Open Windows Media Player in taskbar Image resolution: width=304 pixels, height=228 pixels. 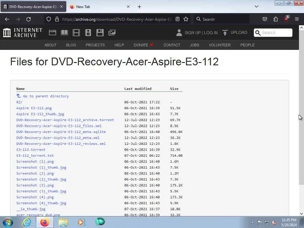click(81, 222)
